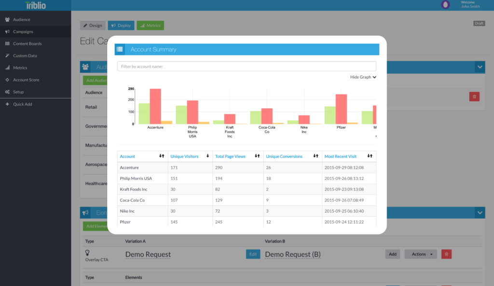
Task: Sort by Total Page Views column
Action: (230, 157)
